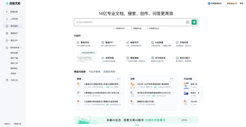The image size is (246, 127).
Task: Expand 更多 in the 法律 card
Action: (172, 79)
